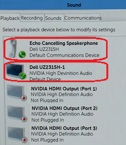Select NVIDIA HDMI Output (Port 2) entry
Viewport: 126px width, 145px height.
tap(52, 114)
